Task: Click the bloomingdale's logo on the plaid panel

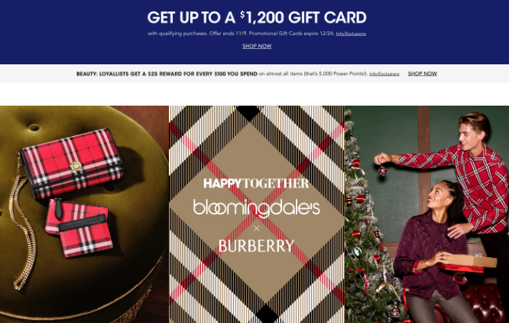Action: tap(257, 208)
